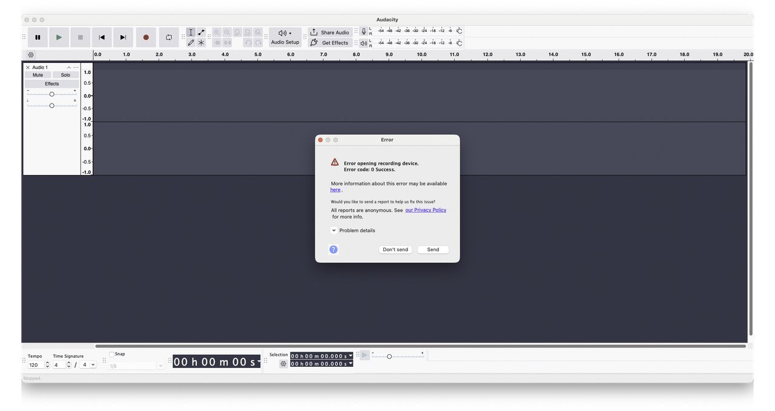The image size is (775, 411).
Task: Click the Pause transport button
Action: (x=38, y=38)
